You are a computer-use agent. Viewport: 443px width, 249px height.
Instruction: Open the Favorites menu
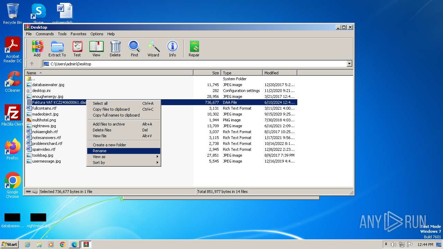click(x=79, y=34)
